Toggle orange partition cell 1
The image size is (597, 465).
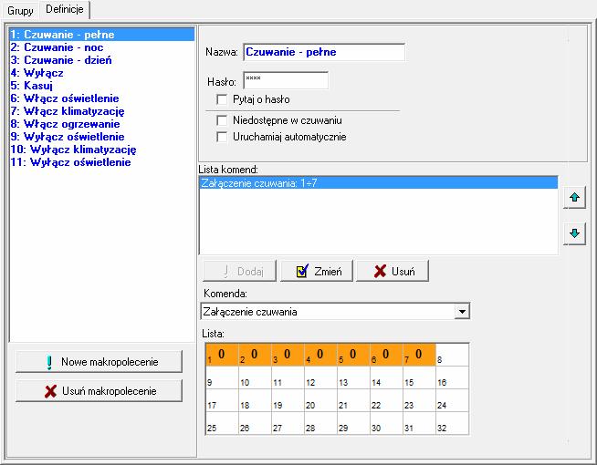(222, 355)
